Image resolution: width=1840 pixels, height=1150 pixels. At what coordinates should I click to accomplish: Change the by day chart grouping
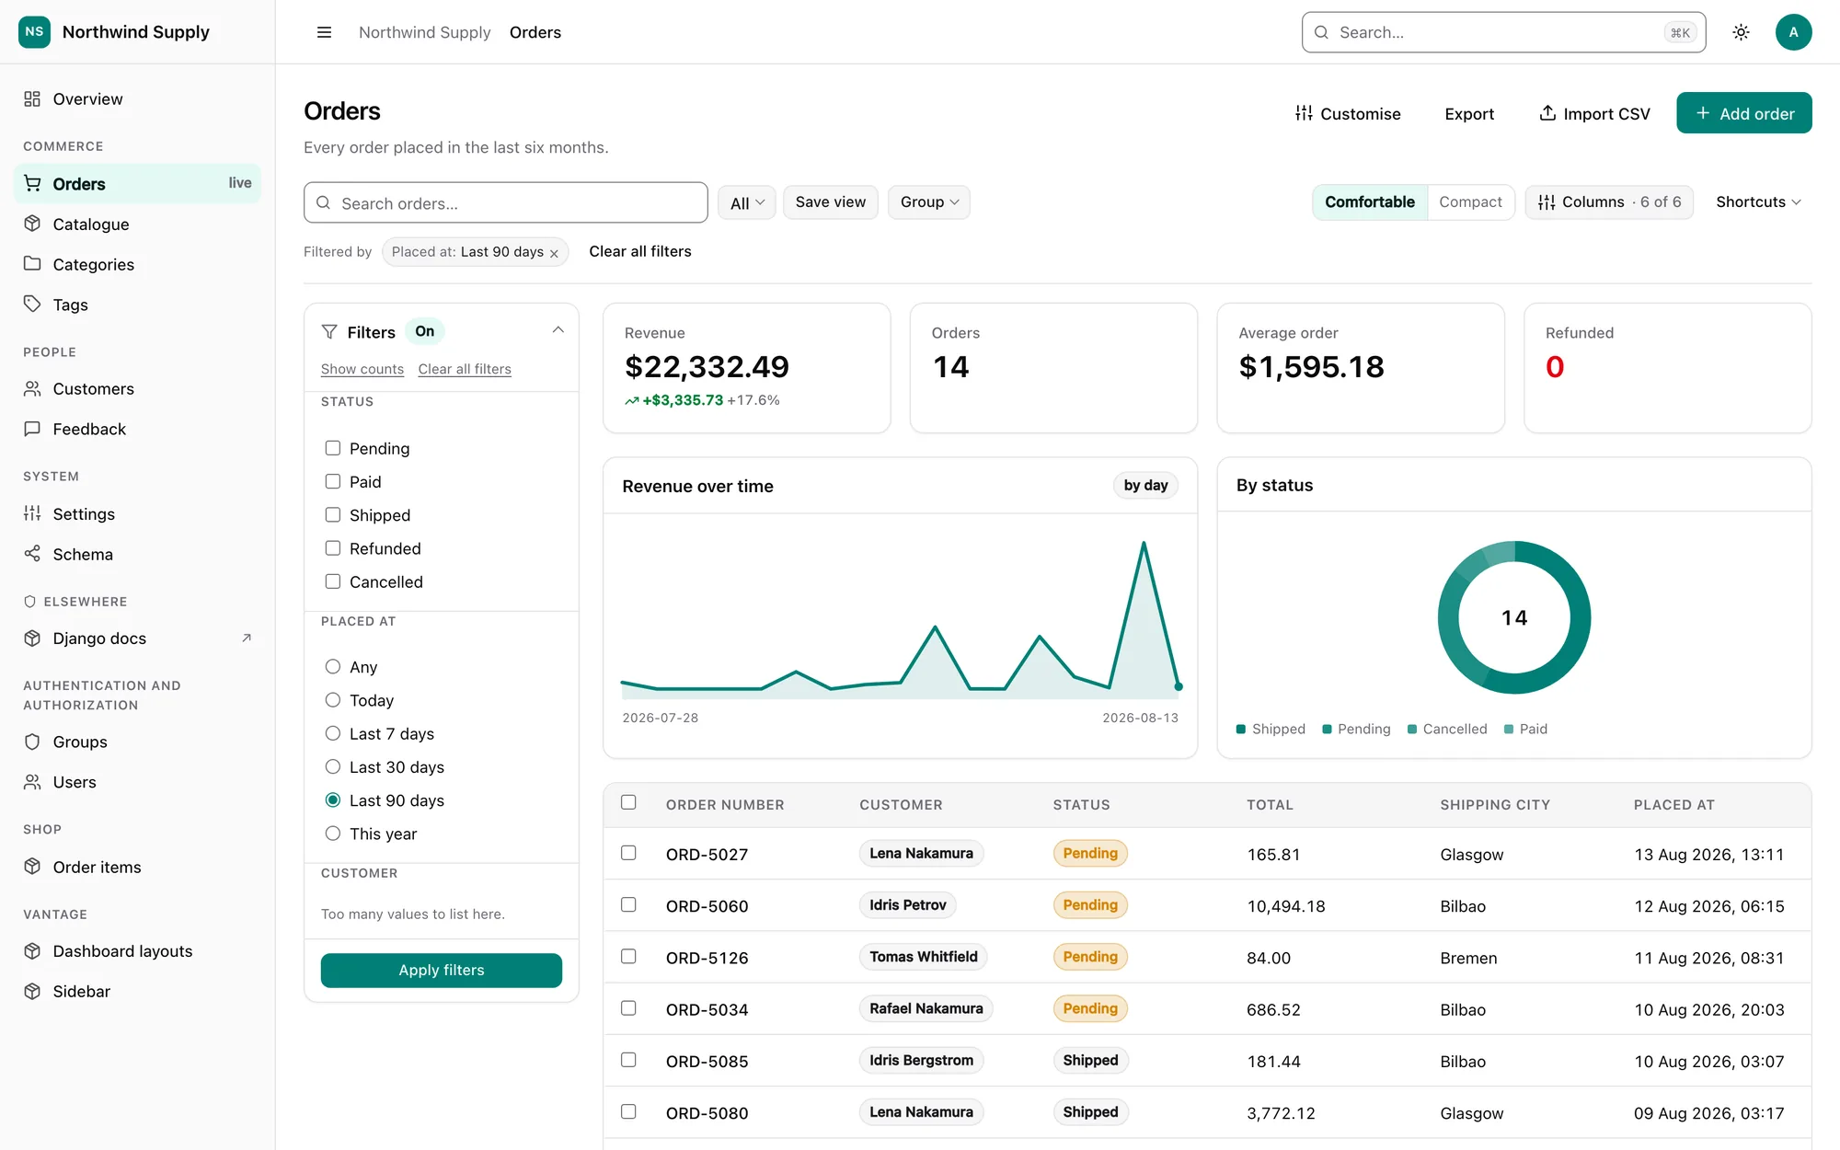point(1145,486)
